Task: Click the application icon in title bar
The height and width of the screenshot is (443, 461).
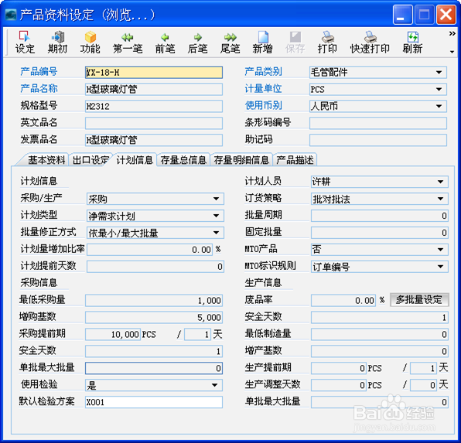Action: tap(11, 14)
